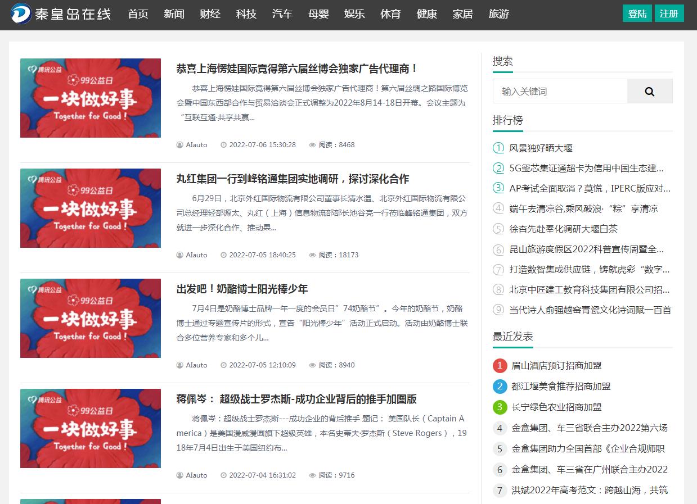Open ranking link 5G玺芯集证通超卡为信用中国生态建
This screenshot has height=504, width=697.
coord(587,168)
